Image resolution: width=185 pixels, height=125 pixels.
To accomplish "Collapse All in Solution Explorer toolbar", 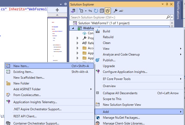I will click(x=102, y=11).
